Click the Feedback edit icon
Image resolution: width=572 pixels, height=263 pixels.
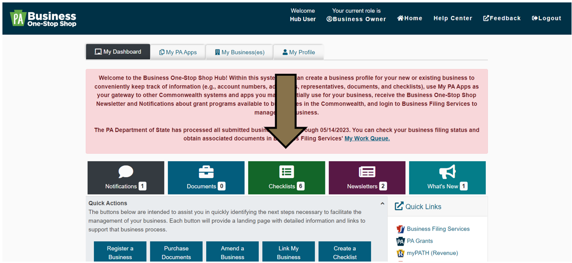[486, 18]
